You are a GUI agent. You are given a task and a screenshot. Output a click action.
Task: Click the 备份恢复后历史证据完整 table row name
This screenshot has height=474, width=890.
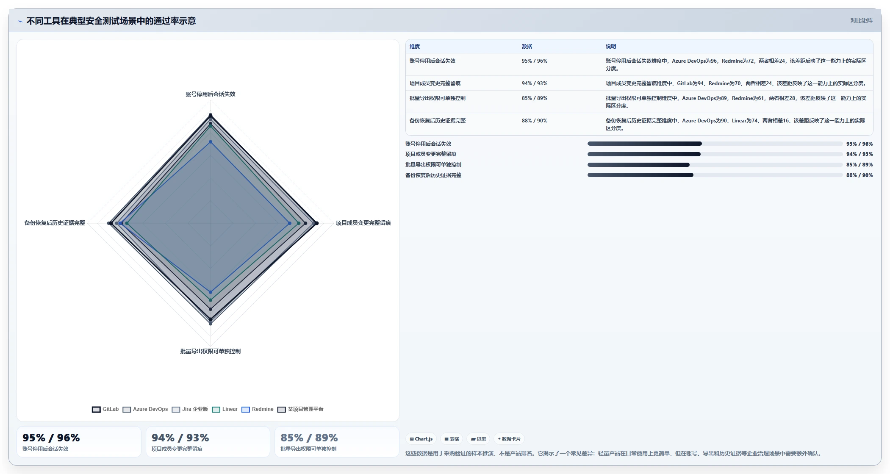click(438, 121)
